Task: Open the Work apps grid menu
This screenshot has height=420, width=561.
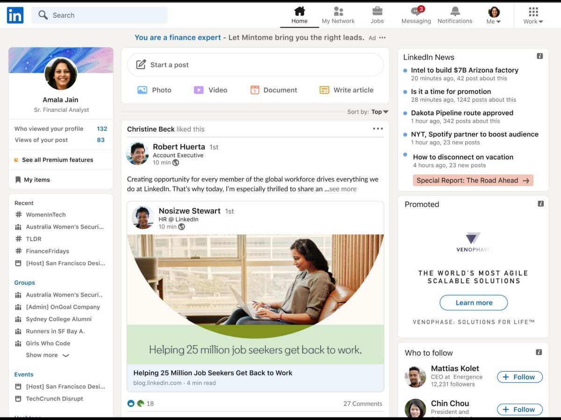Action: coord(533,15)
